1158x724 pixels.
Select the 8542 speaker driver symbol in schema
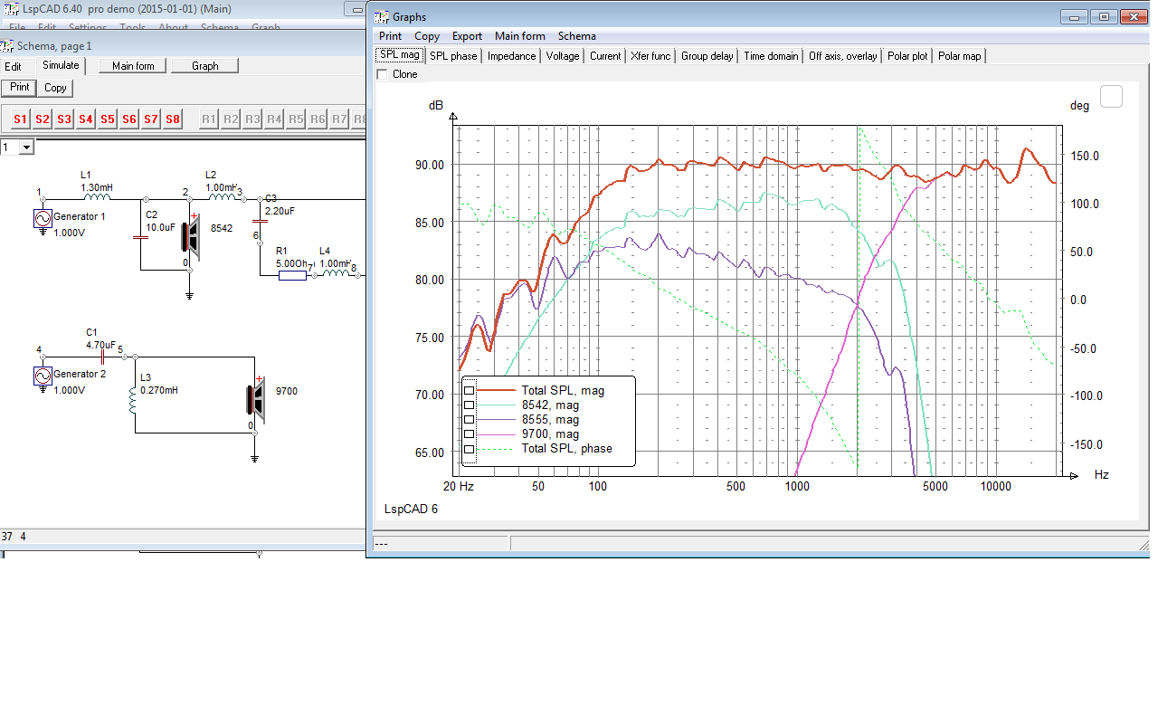tap(190, 237)
